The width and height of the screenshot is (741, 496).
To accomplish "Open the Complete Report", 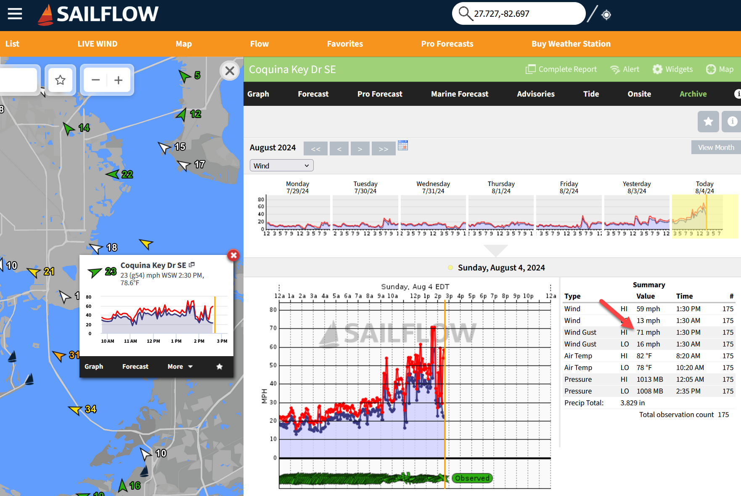I will (561, 69).
